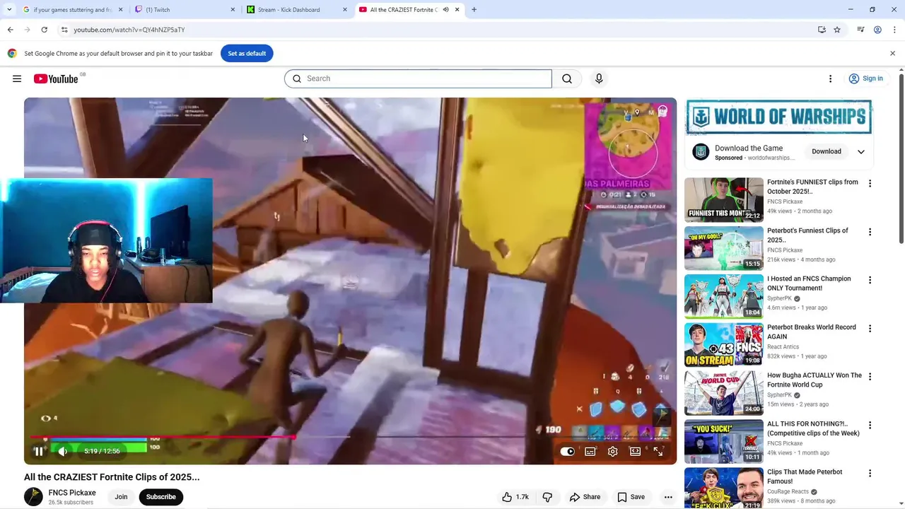Open options for Fortnite's FUNNIEST clips video
905x509 pixels.
point(870,184)
